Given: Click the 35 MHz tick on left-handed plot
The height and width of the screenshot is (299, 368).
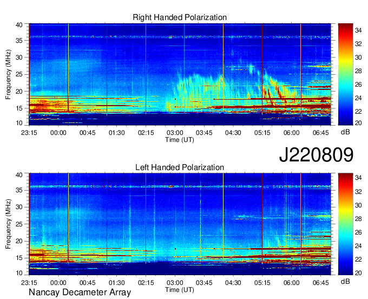Looking at the screenshot, I should pyautogui.click(x=19, y=190).
